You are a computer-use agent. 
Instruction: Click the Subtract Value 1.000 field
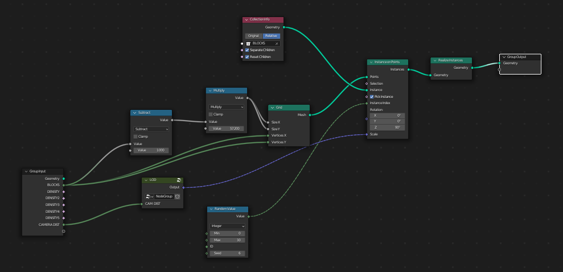click(151, 150)
